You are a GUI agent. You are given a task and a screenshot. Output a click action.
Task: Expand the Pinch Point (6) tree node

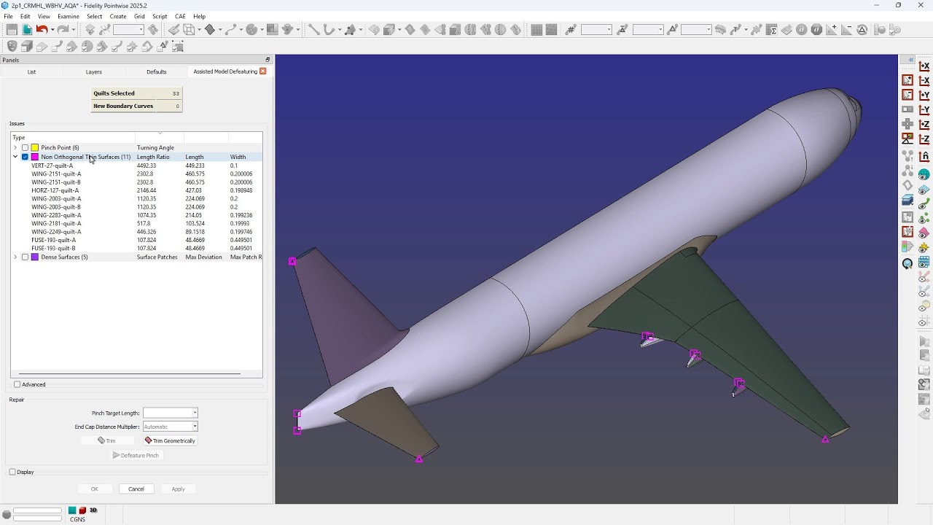[15, 148]
